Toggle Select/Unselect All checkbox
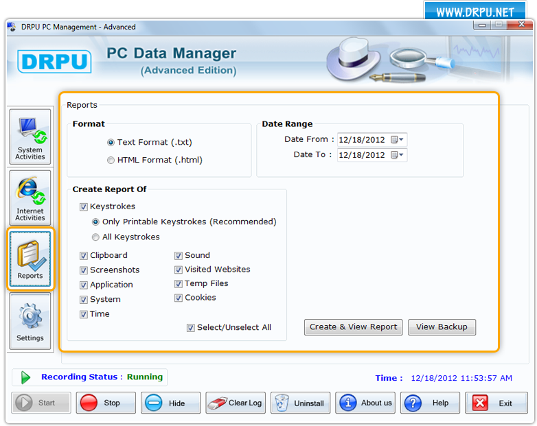 (191, 328)
